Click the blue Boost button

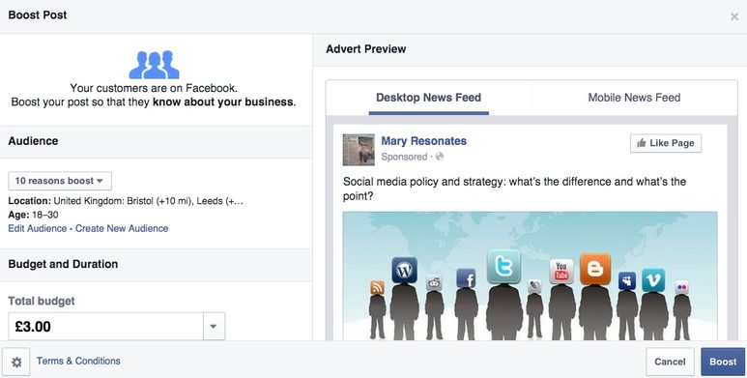pos(723,362)
